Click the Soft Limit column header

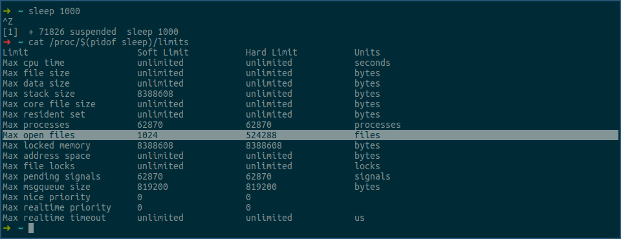point(163,52)
